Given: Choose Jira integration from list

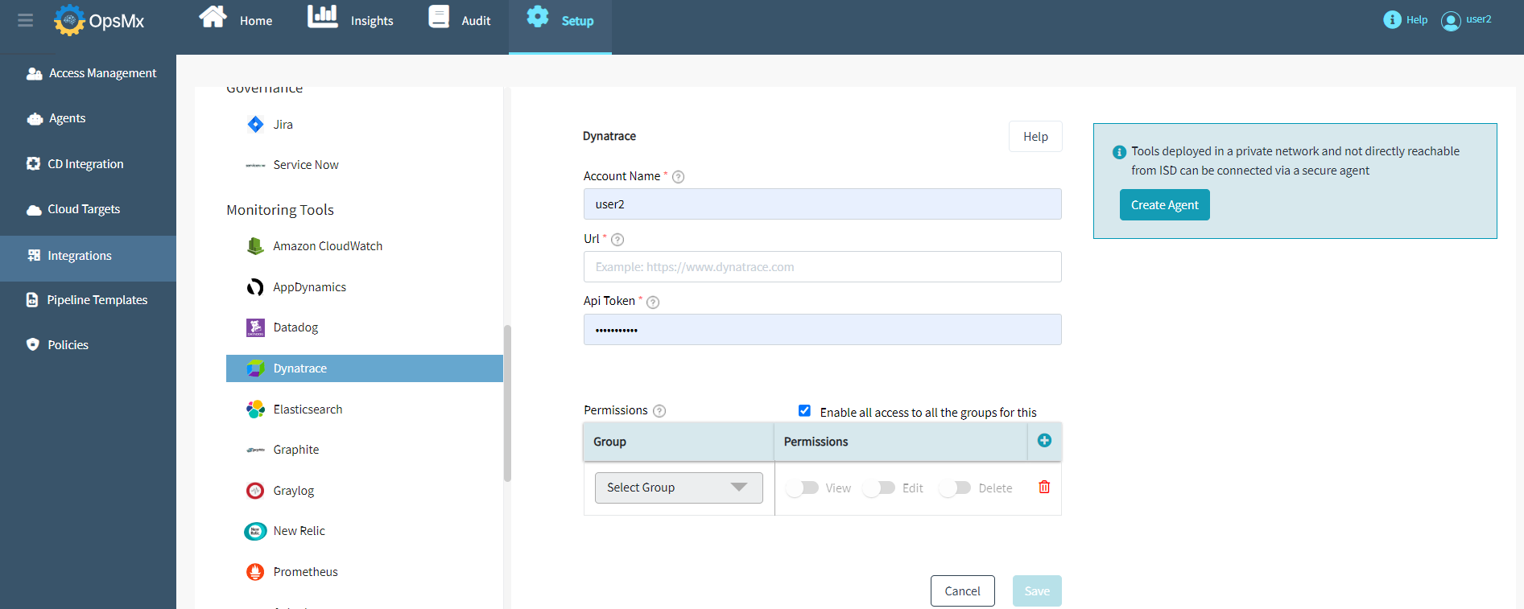Looking at the screenshot, I should tap(283, 125).
